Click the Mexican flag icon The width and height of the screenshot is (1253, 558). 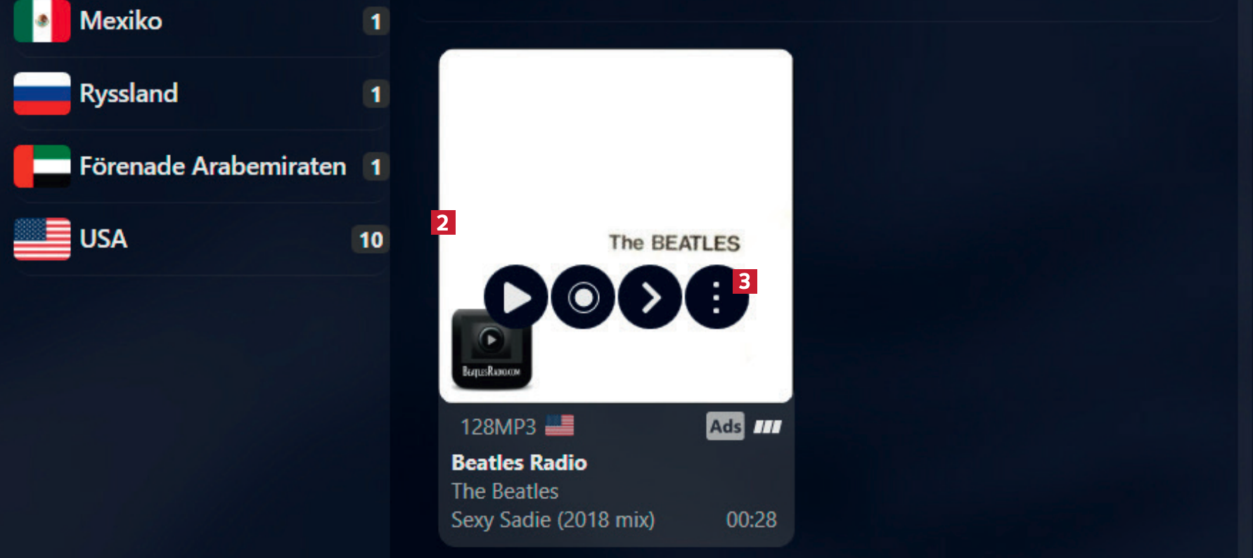tap(42, 20)
